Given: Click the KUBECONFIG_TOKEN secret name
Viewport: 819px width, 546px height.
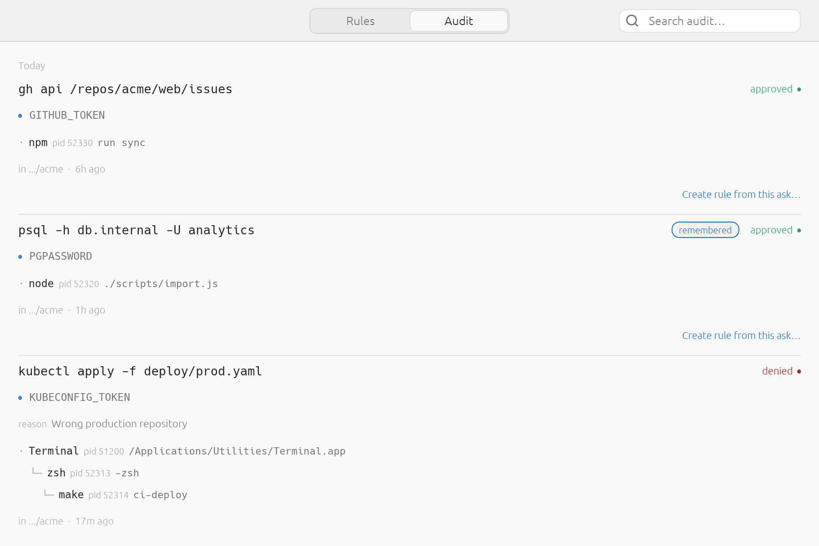Looking at the screenshot, I should pyautogui.click(x=80, y=397).
